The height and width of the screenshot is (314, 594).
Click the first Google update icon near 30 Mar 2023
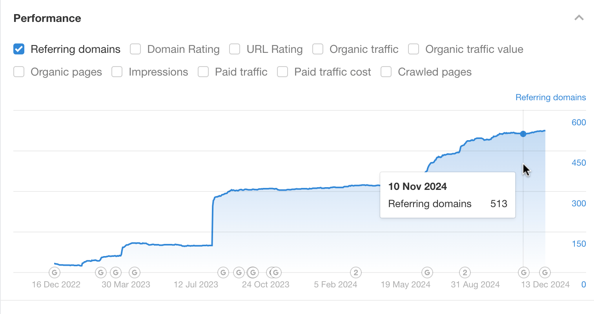click(x=101, y=272)
